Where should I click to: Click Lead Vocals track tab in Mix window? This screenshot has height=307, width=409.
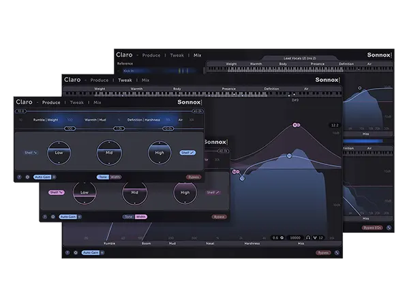pyautogui.click(x=299, y=58)
